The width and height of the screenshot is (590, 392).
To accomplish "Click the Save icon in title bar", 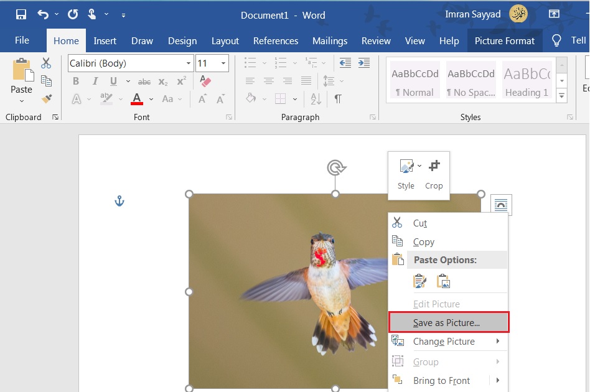I will pos(21,14).
